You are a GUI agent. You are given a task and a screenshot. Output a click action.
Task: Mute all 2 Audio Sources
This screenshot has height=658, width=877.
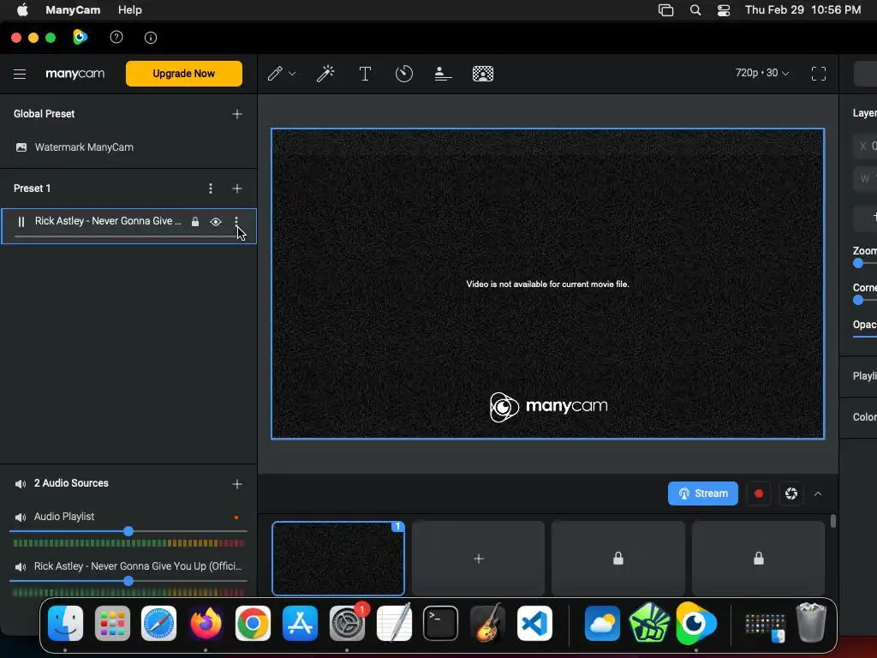pos(21,484)
